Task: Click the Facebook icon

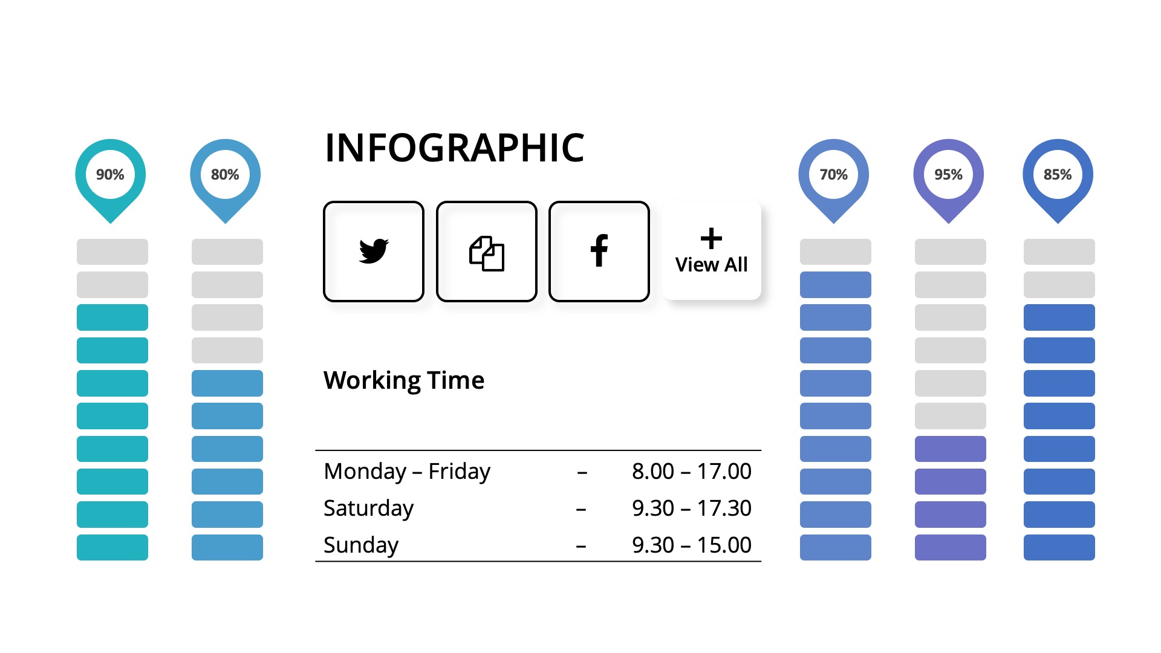Action: point(599,250)
